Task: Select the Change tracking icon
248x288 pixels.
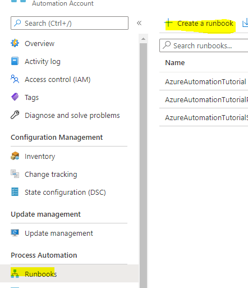Action: click(x=15, y=174)
